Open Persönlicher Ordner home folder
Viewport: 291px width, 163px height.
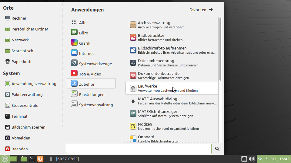pyautogui.click(x=30, y=29)
